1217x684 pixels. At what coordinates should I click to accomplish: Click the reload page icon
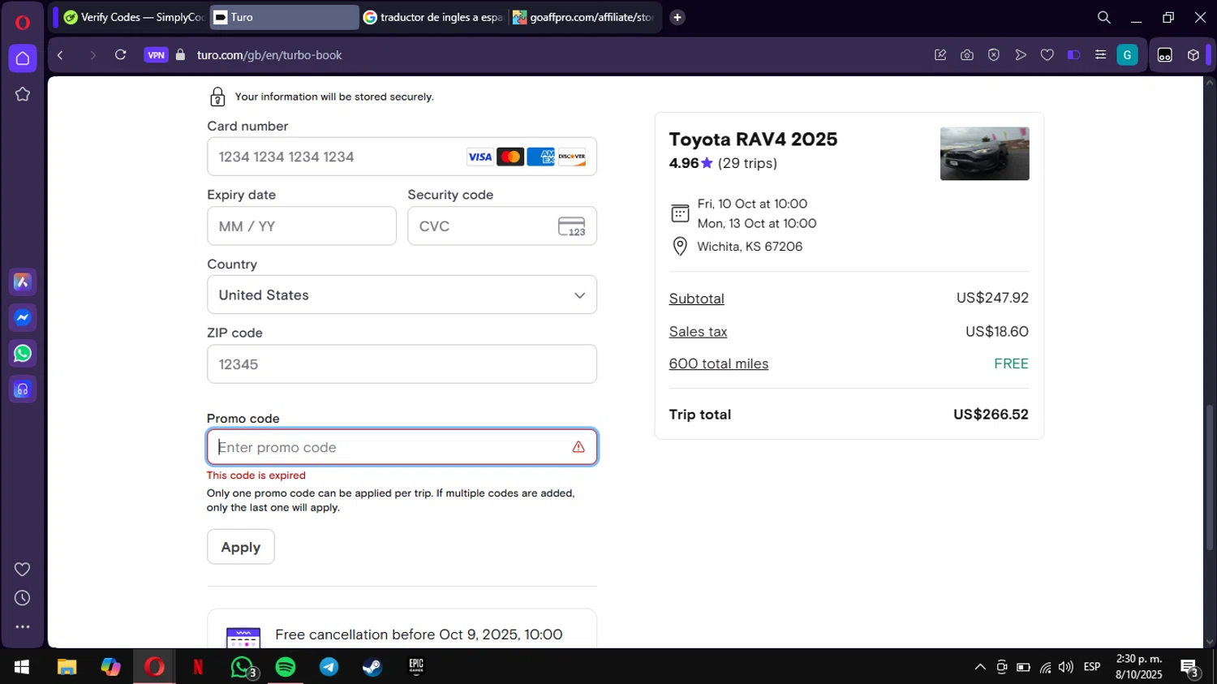click(x=120, y=55)
